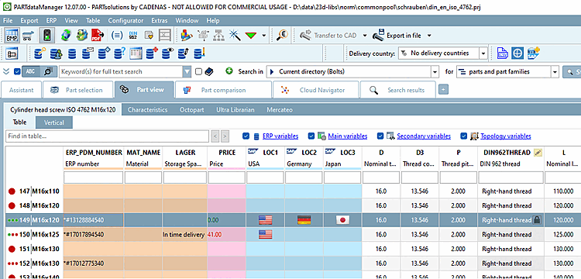Viewport: 581px width, 279px height.
Task: Click the parentheses equals (≡) icon
Action: click(117, 36)
